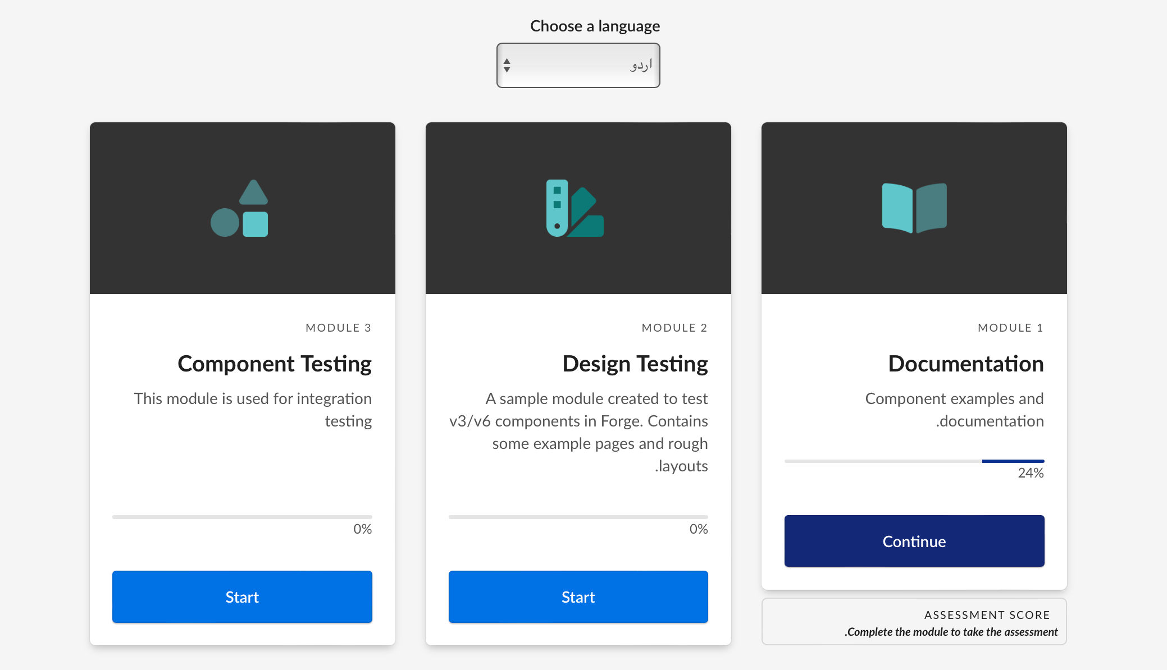Start the Component Testing module
Screen dimensions: 1167x670
point(242,596)
